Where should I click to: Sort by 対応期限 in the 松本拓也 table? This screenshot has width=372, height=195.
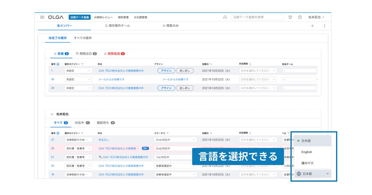coord(250,133)
